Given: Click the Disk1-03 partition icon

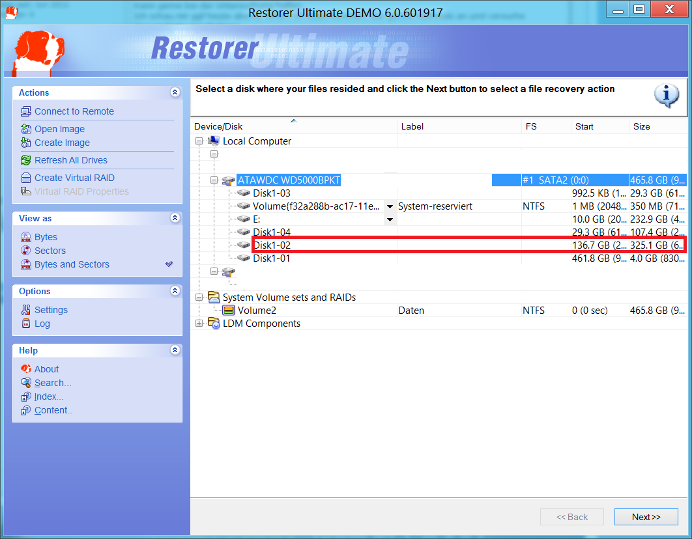Looking at the screenshot, I should [243, 193].
